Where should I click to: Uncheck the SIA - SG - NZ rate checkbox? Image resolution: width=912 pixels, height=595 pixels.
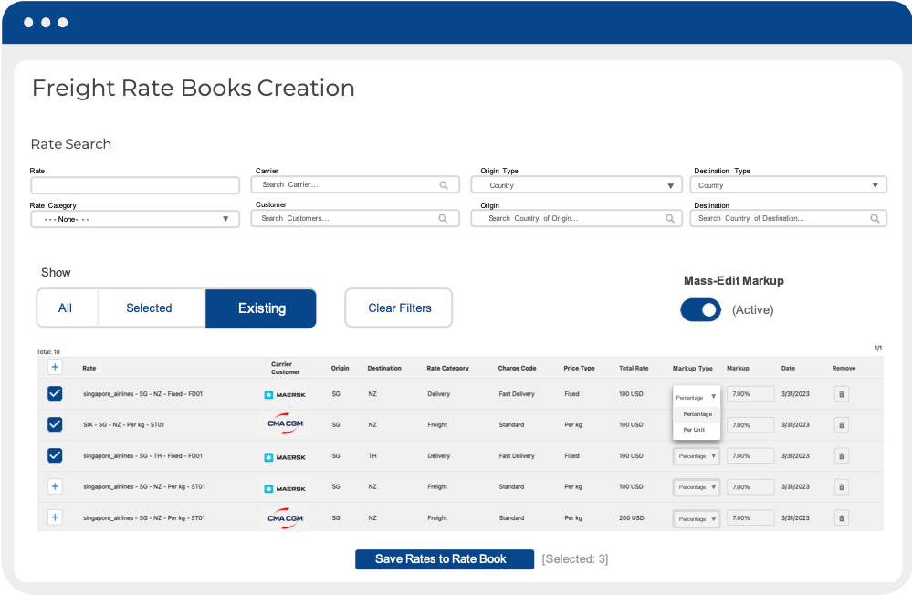coord(55,424)
